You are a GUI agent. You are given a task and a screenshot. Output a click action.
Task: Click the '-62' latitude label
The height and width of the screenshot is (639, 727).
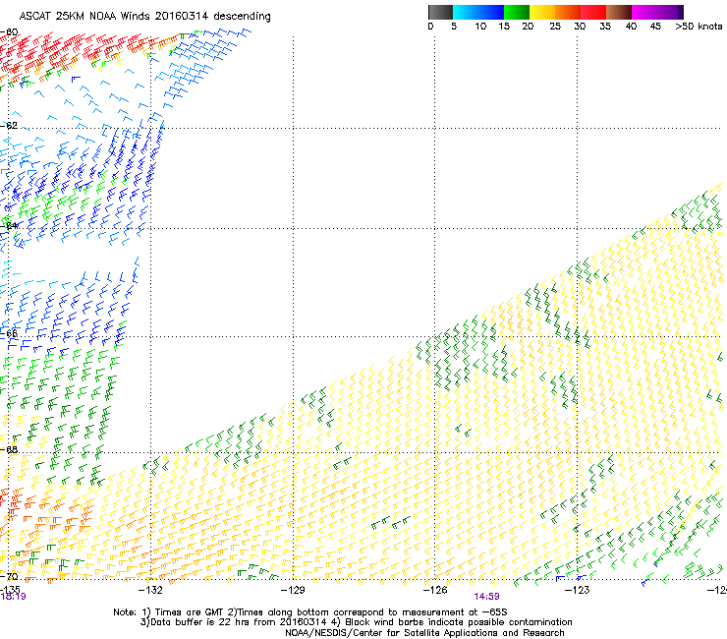pyautogui.click(x=9, y=126)
